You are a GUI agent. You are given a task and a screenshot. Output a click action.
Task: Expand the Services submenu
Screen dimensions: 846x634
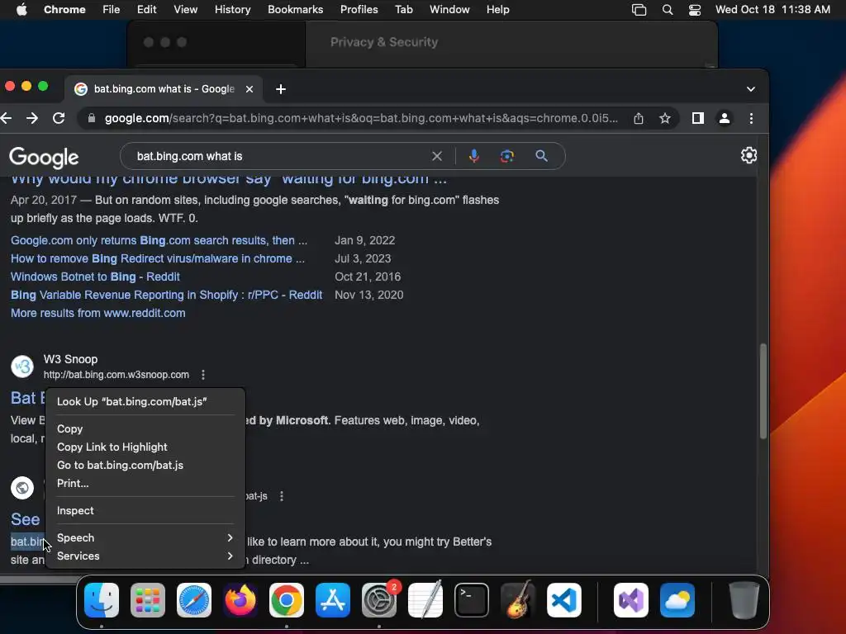(x=145, y=556)
